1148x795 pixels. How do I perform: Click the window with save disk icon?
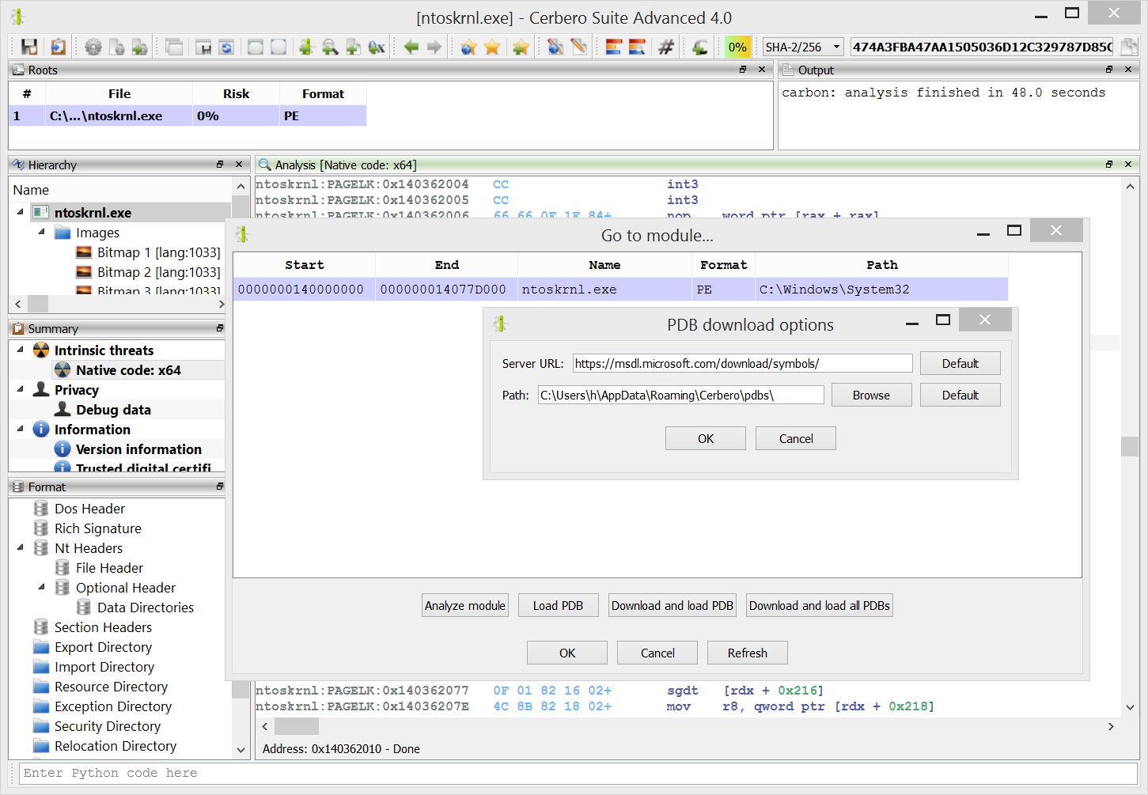(x=203, y=47)
